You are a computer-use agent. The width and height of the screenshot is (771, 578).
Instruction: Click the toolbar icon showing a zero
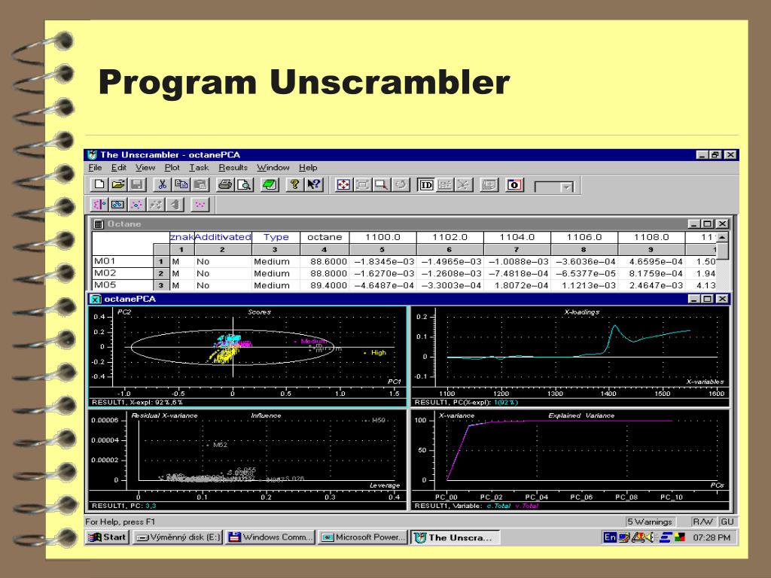click(x=514, y=185)
